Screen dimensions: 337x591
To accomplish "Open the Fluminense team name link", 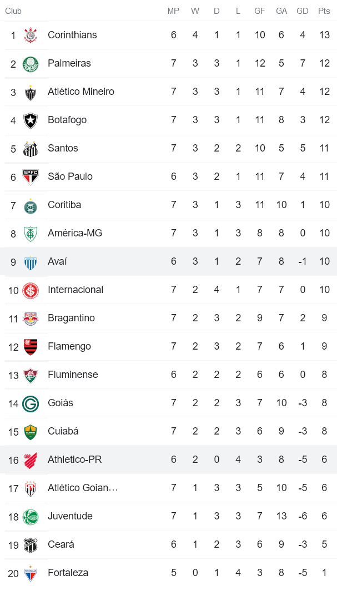I will (73, 375).
